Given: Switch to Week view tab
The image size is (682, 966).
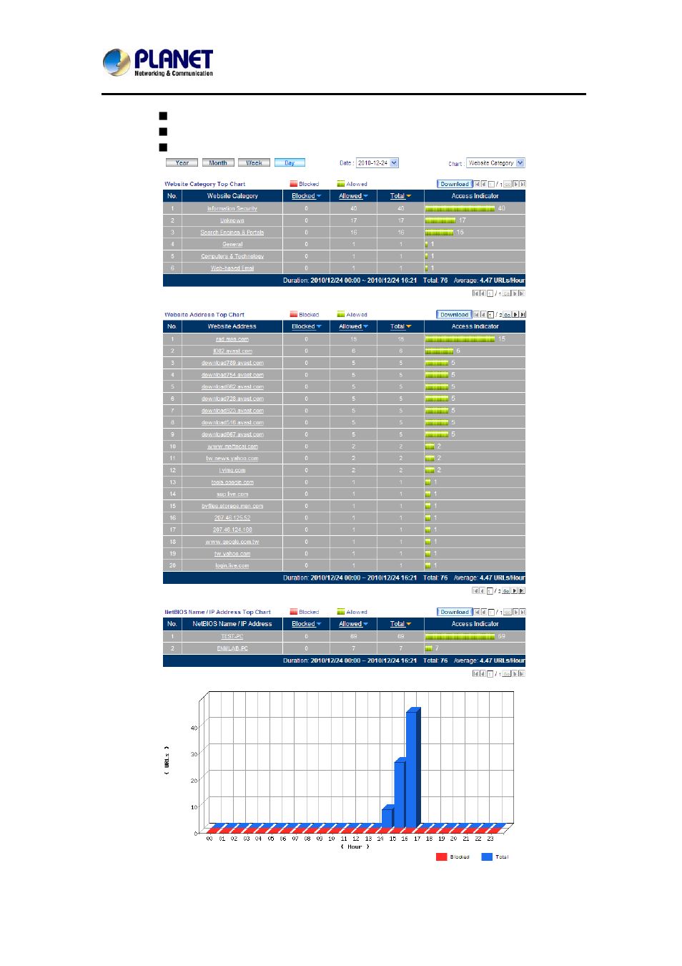Looking at the screenshot, I should [254, 163].
